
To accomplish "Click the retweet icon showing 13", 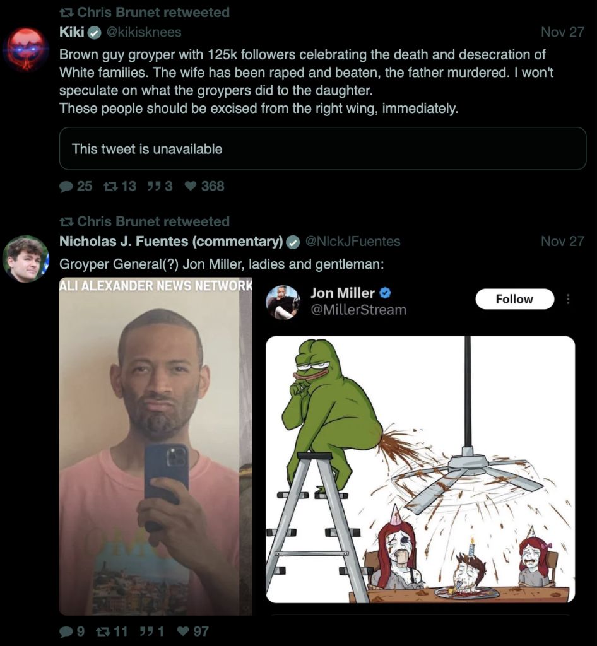I will (110, 187).
